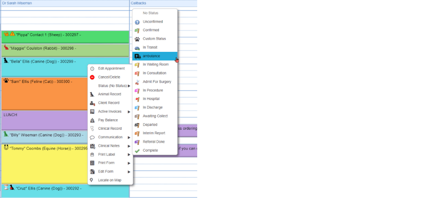Click the paw icon beside Custom Status
This screenshot has height=198, width=434.
pyautogui.click(x=137, y=39)
